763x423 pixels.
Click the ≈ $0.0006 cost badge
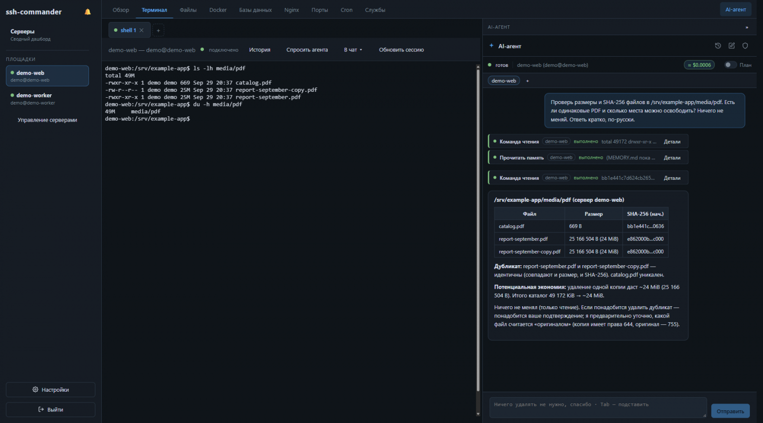[x=699, y=65]
